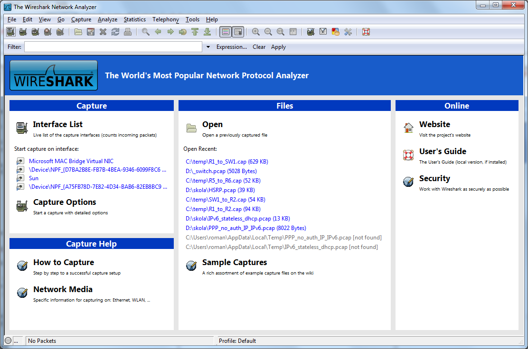Image resolution: width=528 pixels, height=349 pixels.
Task: Restart the running live capture toolbar icon
Action: [x=60, y=32]
